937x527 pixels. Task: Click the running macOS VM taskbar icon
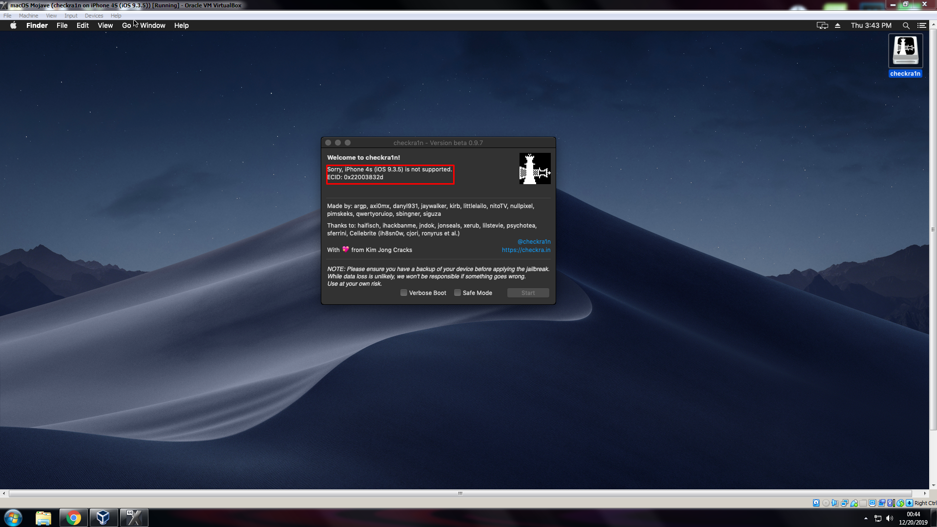(x=134, y=518)
